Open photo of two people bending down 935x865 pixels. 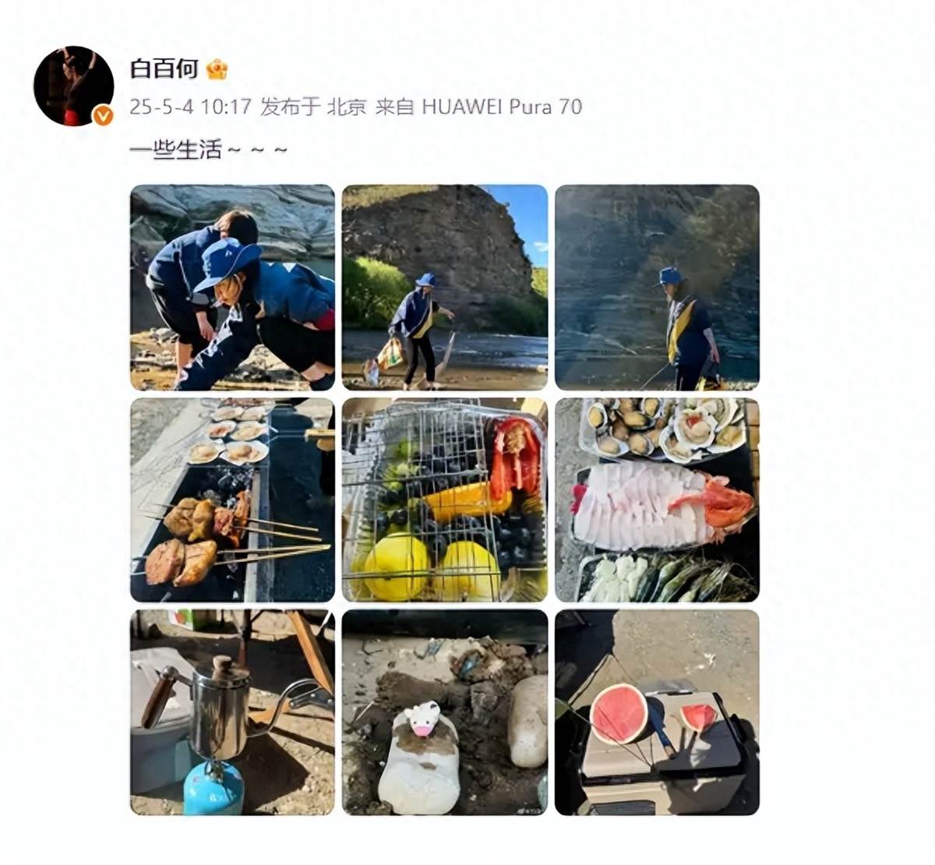coord(232,288)
